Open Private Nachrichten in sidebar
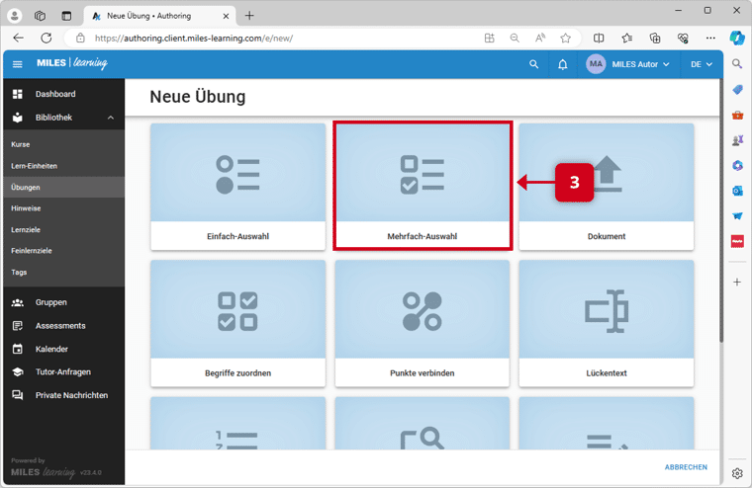Image resolution: width=752 pixels, height=488 pixels. click(x=71, y=395)
